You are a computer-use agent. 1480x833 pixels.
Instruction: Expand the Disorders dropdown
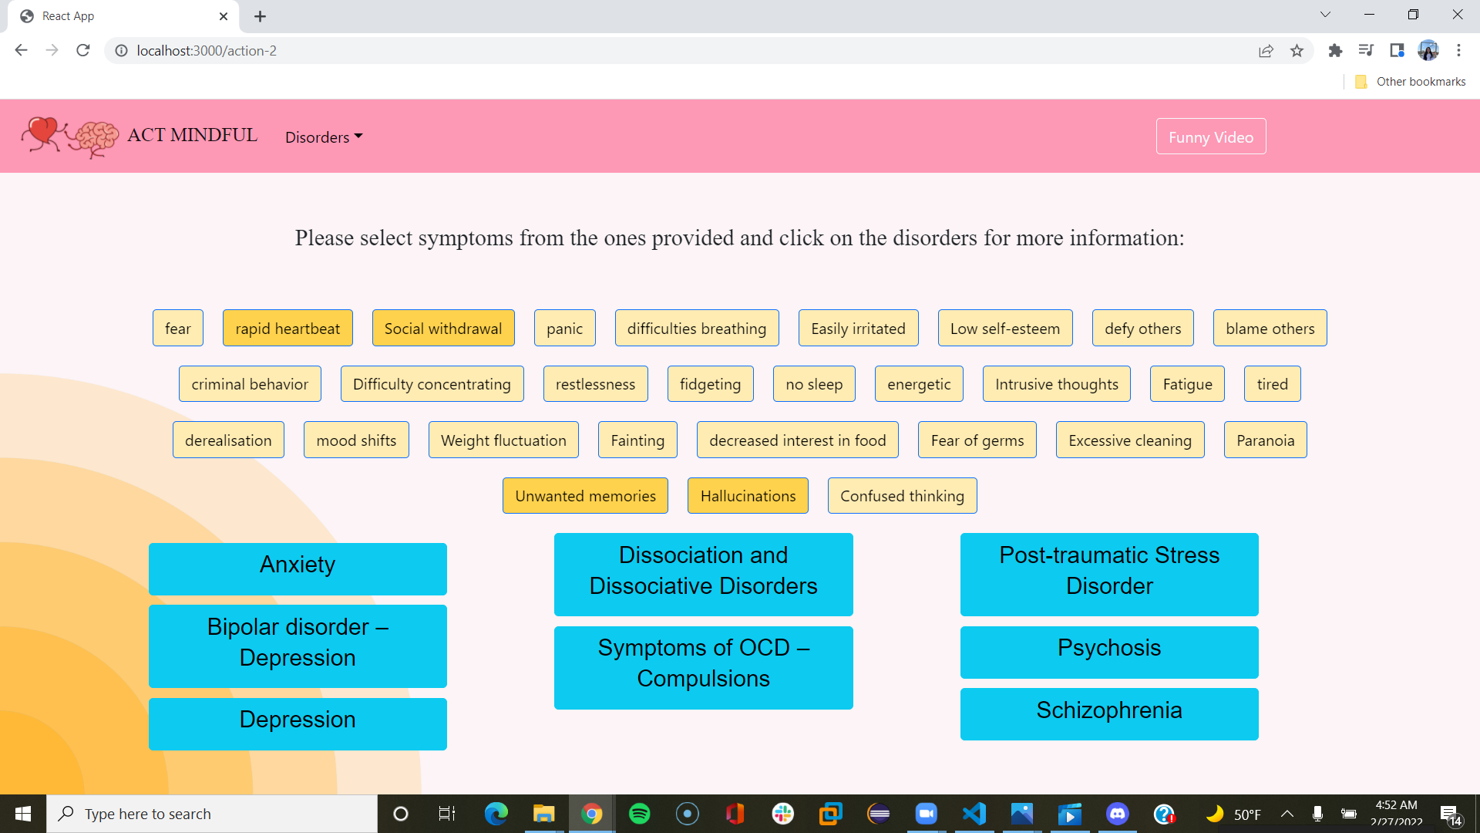pos(324,137)
